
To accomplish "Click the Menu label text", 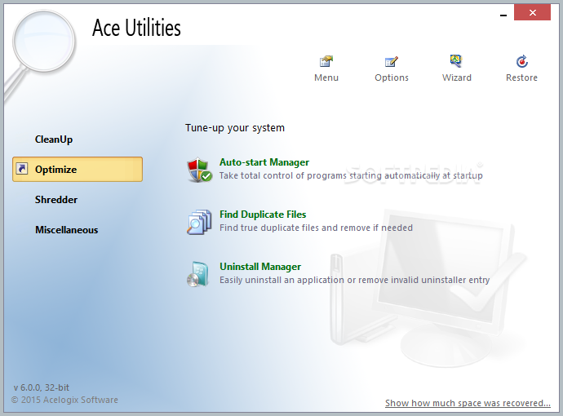I will coord(326,77).
